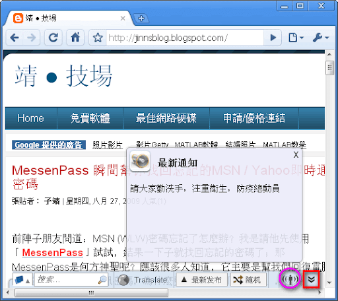Close the 靖 • 技場 browser tab
The image size is (338, 301).
tap(123, 18)
